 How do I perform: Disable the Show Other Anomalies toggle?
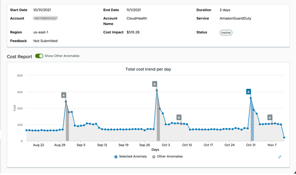(x=39, y=56)
